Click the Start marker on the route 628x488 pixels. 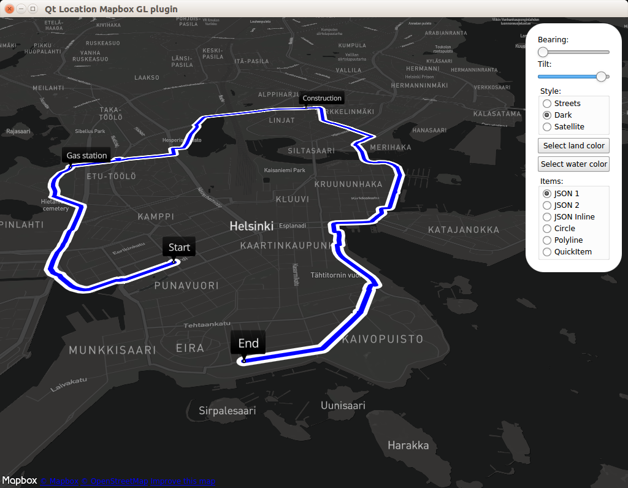point(179,248)
